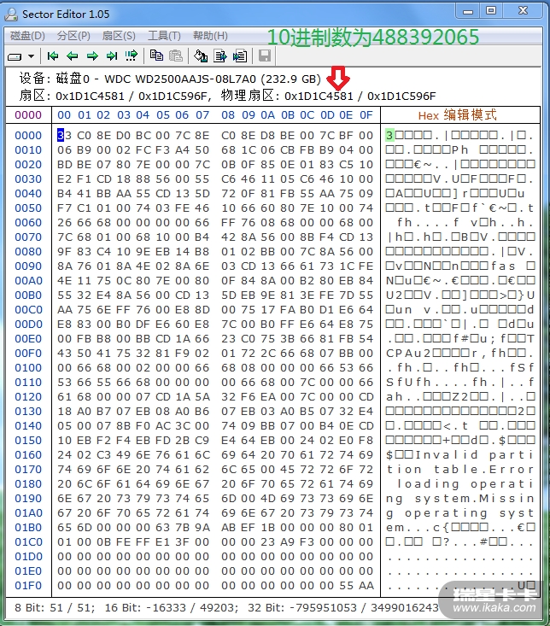Select row offset 0010 label

[x=28, y=150]
